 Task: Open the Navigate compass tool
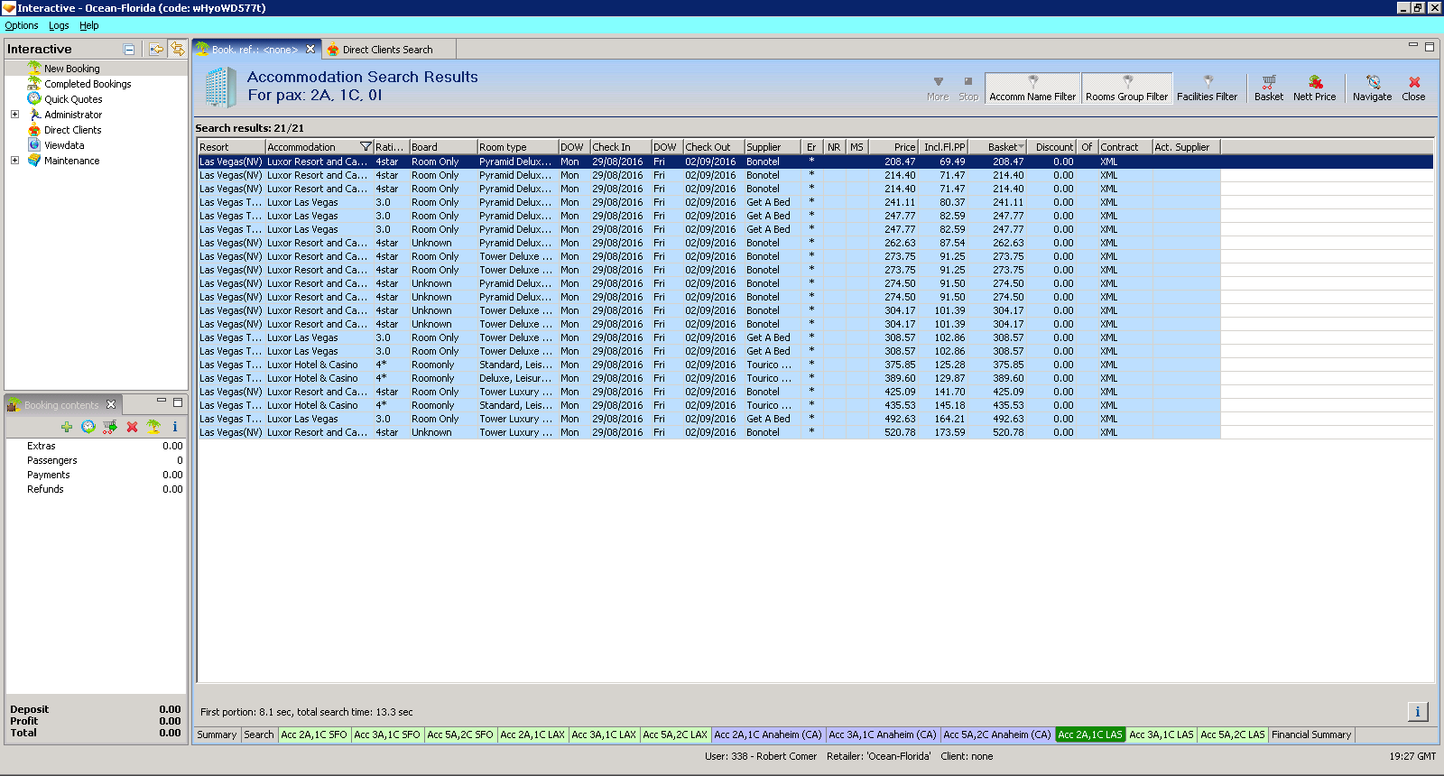click(x=1372, y=82)
